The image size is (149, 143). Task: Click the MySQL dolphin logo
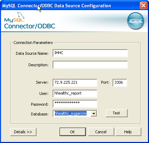click(14, 17)
